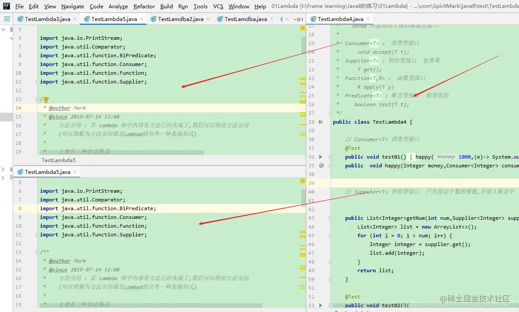
Task: Run class TestLambda4 from the gutter
Action: point(321,122)
